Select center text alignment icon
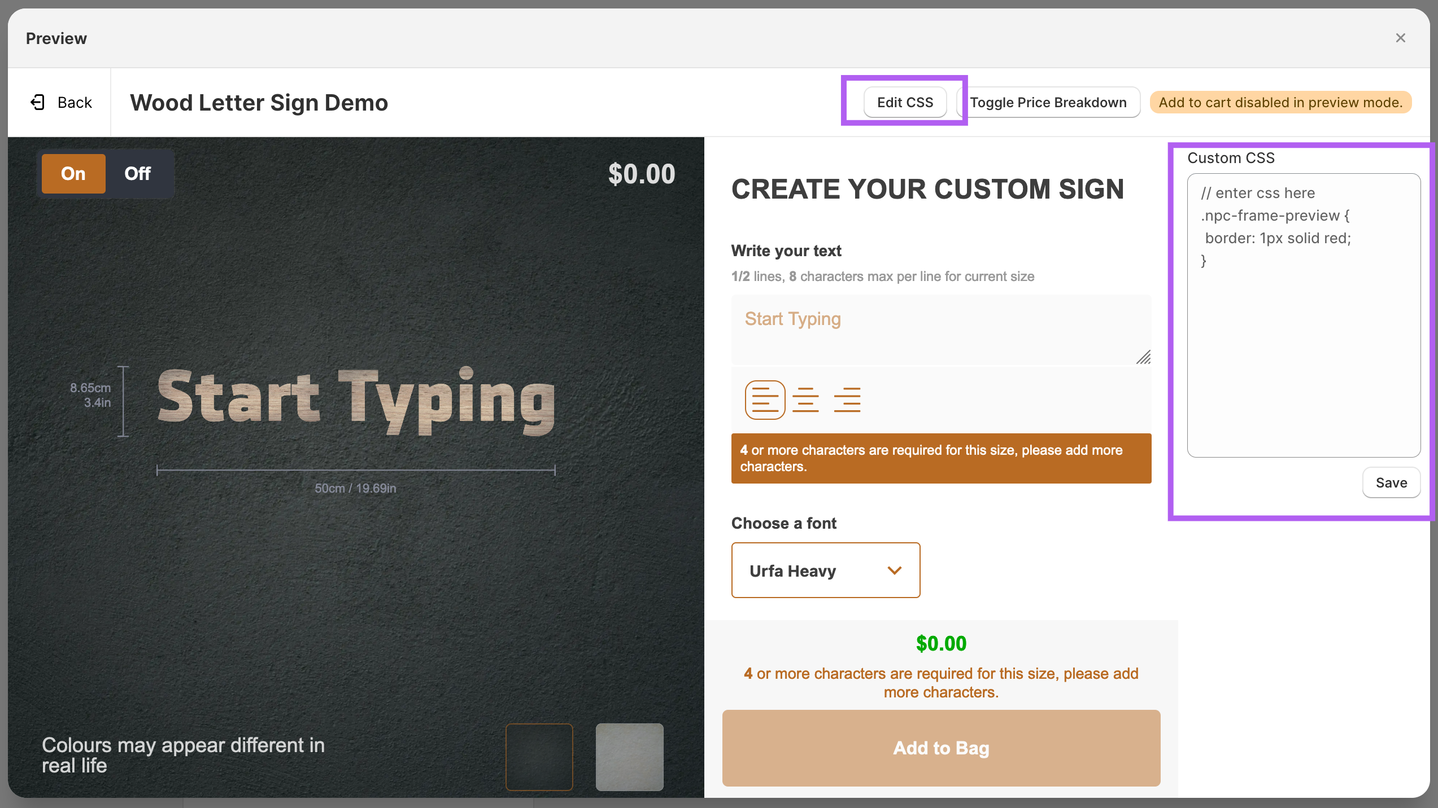Image resolution: width=1438 pixels, height=808 pixels. [x=805, y=400]
